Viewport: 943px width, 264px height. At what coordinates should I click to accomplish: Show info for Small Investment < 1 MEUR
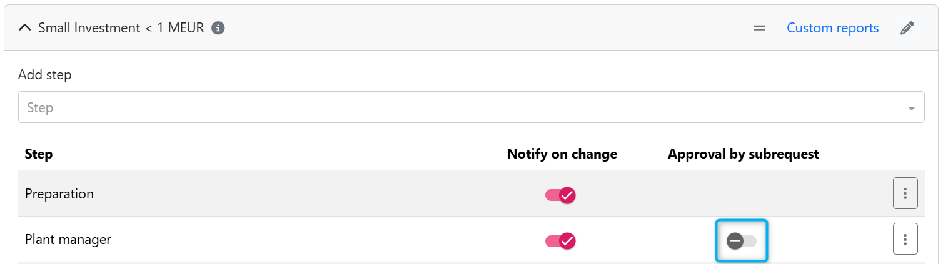click(x=218, y=28)
